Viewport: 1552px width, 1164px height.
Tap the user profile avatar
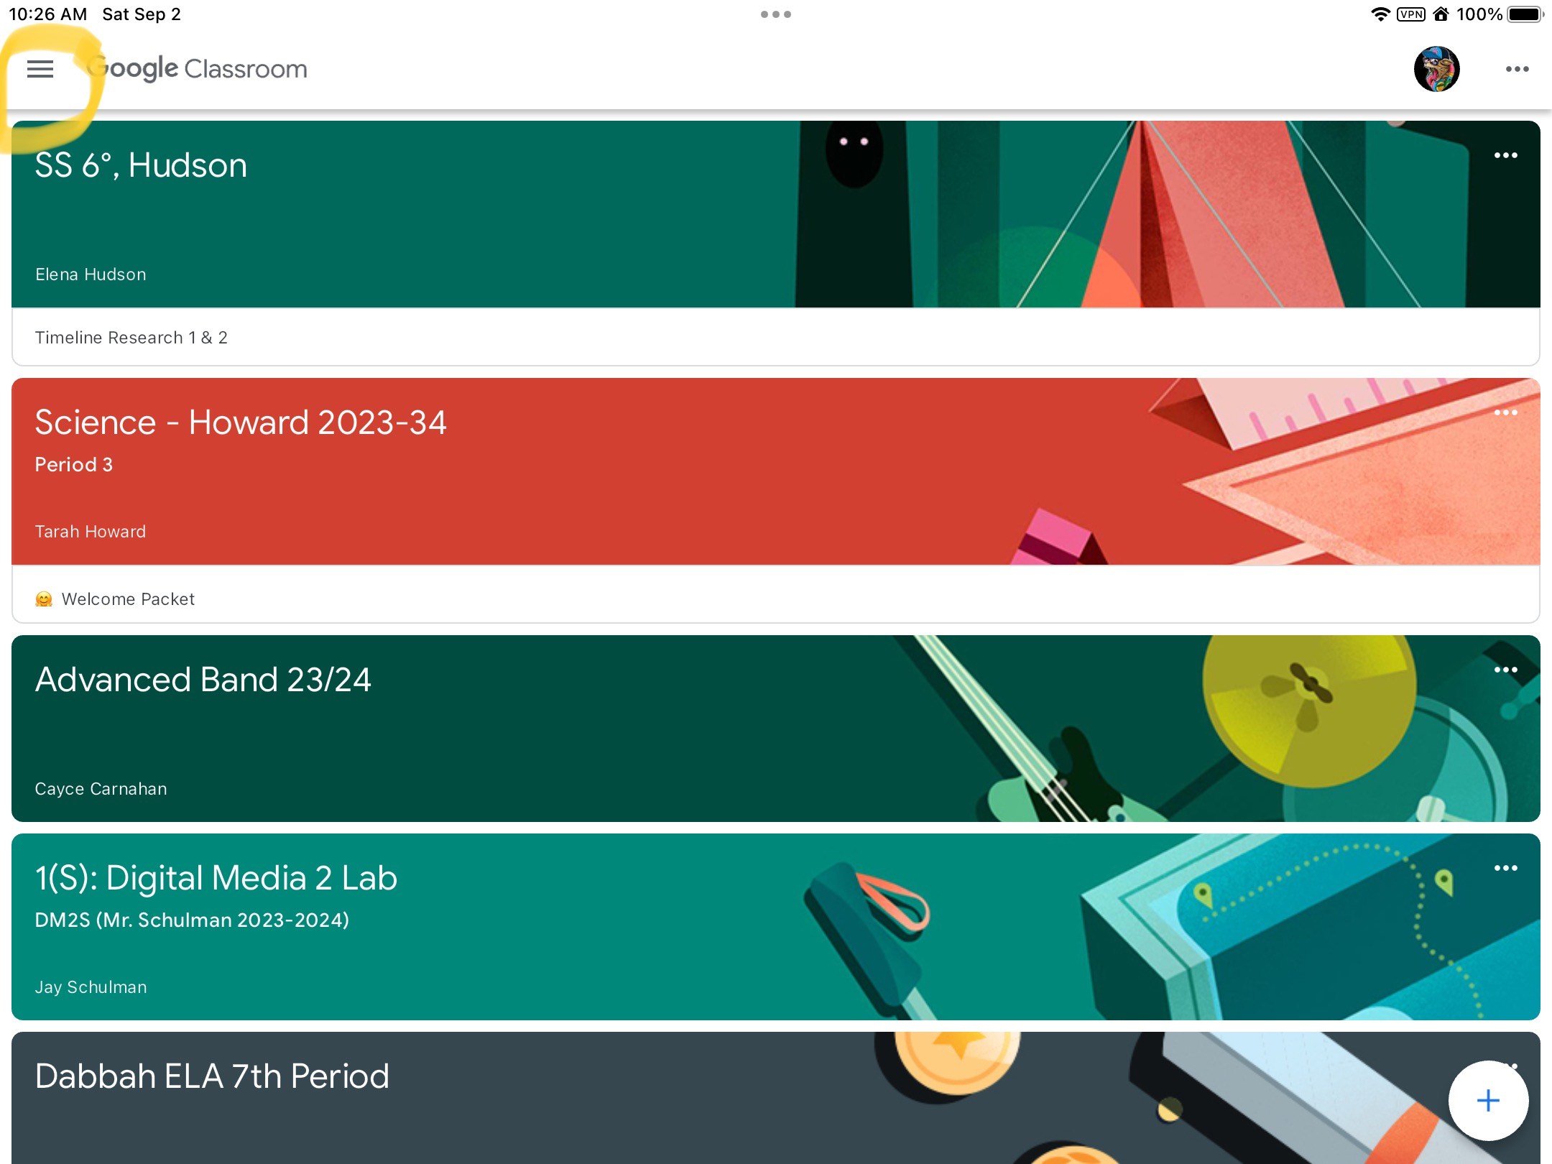[1436, 69]
